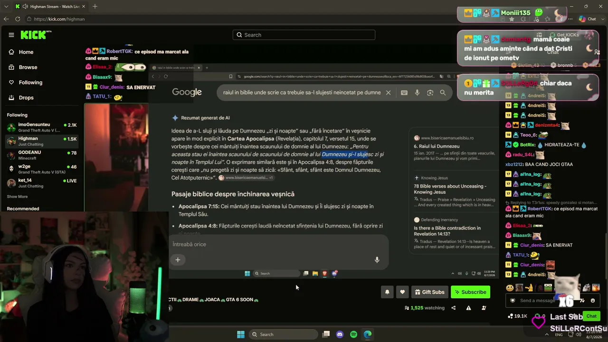Open w2ge followed channel
608x342 pixels.
[x=42, y=169]
